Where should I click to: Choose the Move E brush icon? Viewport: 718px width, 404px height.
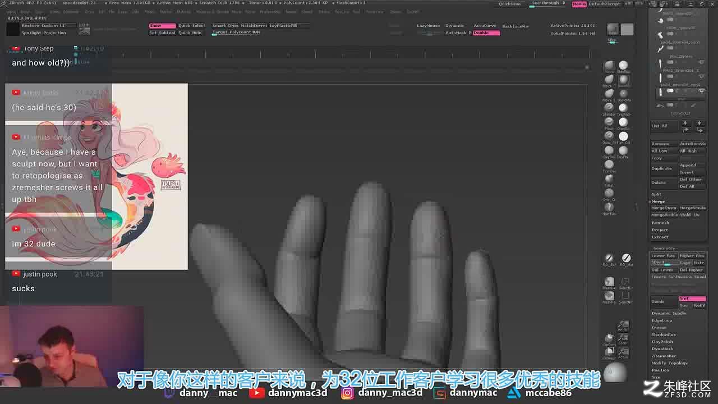[x=609, y=94]
